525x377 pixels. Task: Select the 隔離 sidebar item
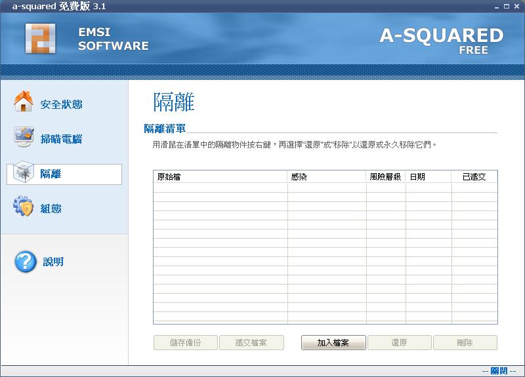[64, 174]
